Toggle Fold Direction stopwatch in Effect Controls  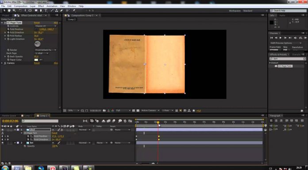tap(8, 33)
